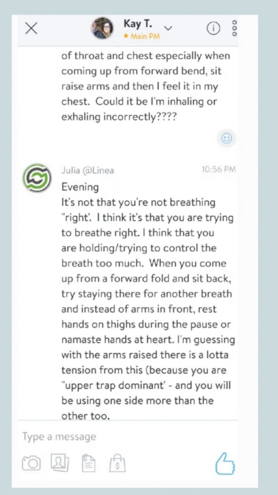
Task: Focus the Type a message field
Action: [109, 437]
